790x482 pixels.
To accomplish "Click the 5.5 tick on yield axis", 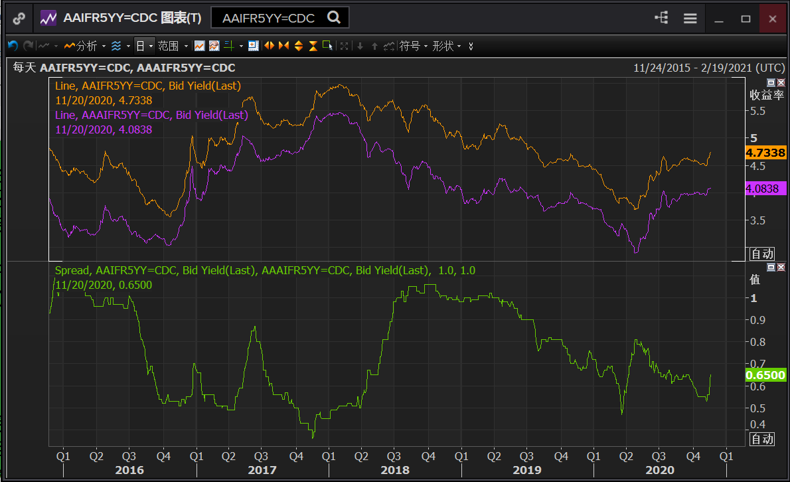I will click(x=757, y=111).
